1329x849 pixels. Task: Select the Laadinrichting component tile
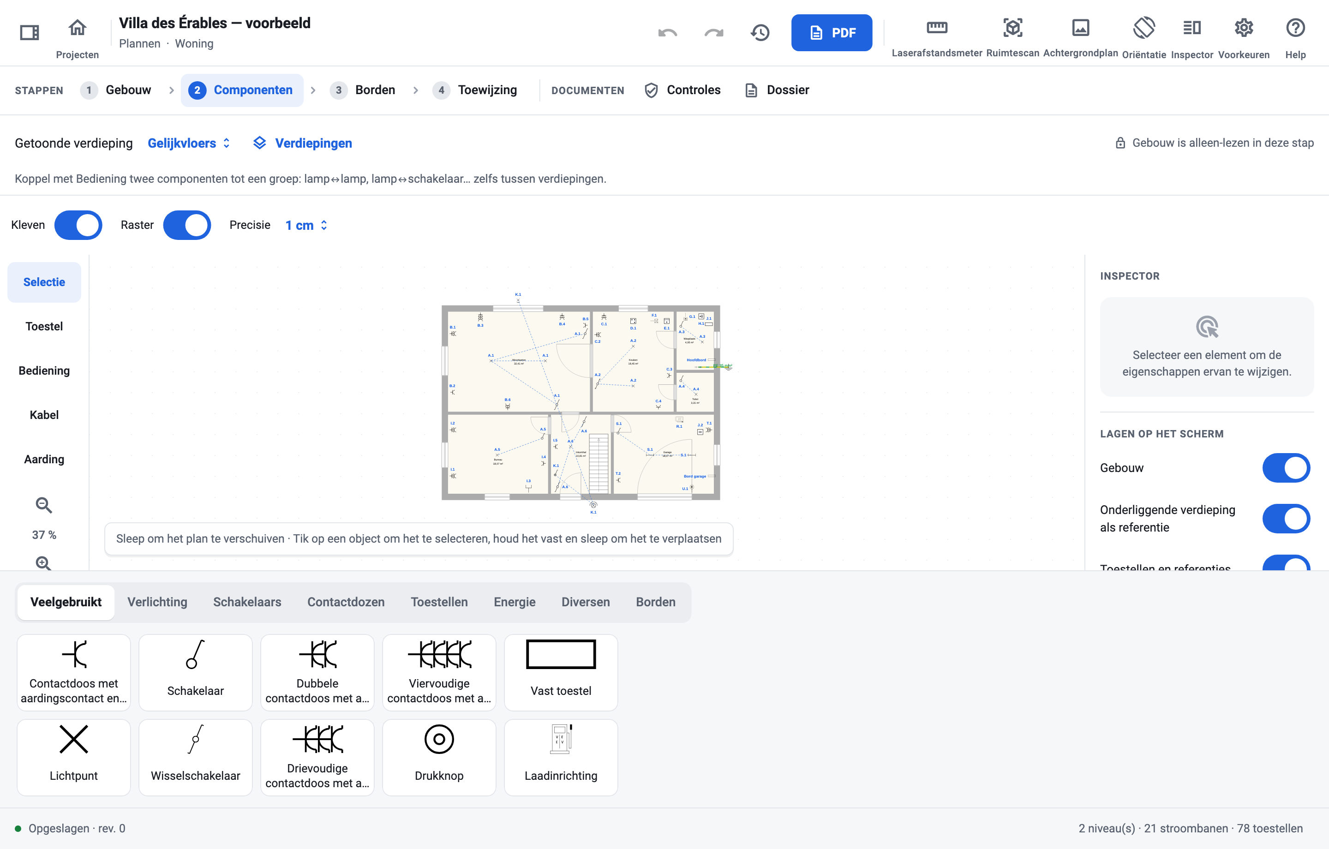point(561,757)
